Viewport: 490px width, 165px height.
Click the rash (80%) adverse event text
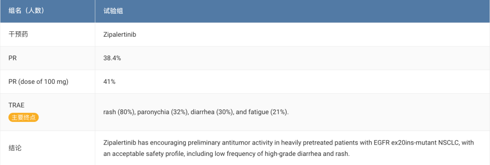pos(118,112)
